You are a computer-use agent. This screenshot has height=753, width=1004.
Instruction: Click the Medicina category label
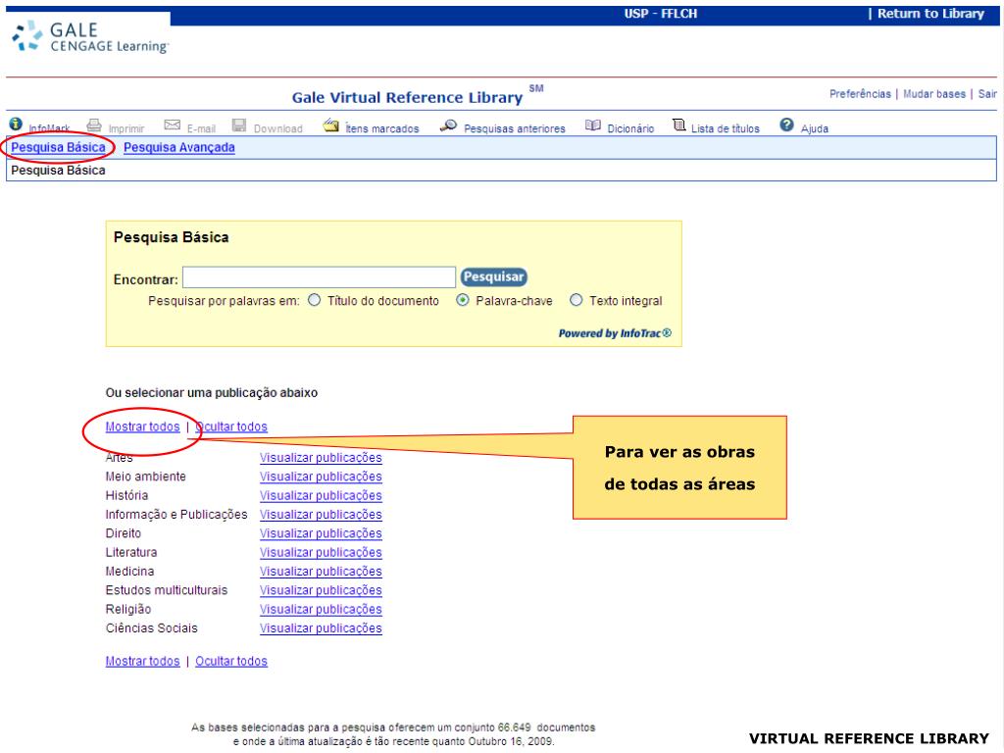click(130, 572)
